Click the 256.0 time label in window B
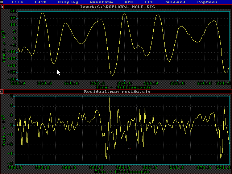232x174 pixels. 15,168
